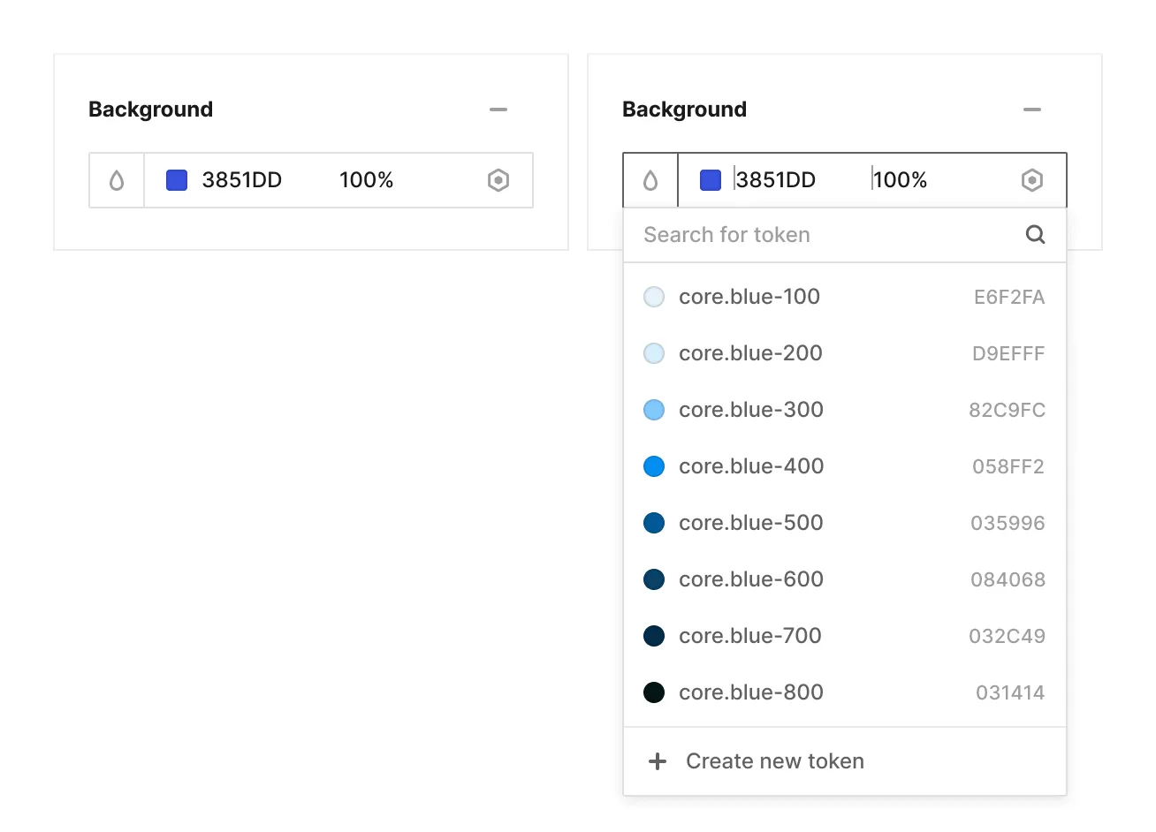The height and width of the screenshot is (832, 1156).
Task: Click Create new token
Action: click(x=845, y=761)
